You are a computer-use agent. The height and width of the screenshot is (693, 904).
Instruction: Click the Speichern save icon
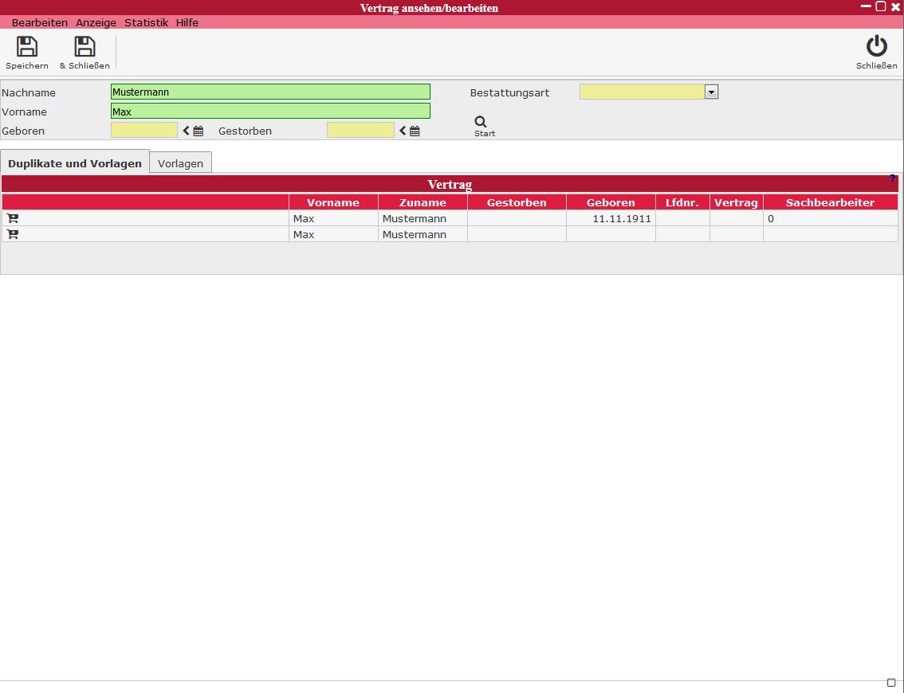click(27, 47)
